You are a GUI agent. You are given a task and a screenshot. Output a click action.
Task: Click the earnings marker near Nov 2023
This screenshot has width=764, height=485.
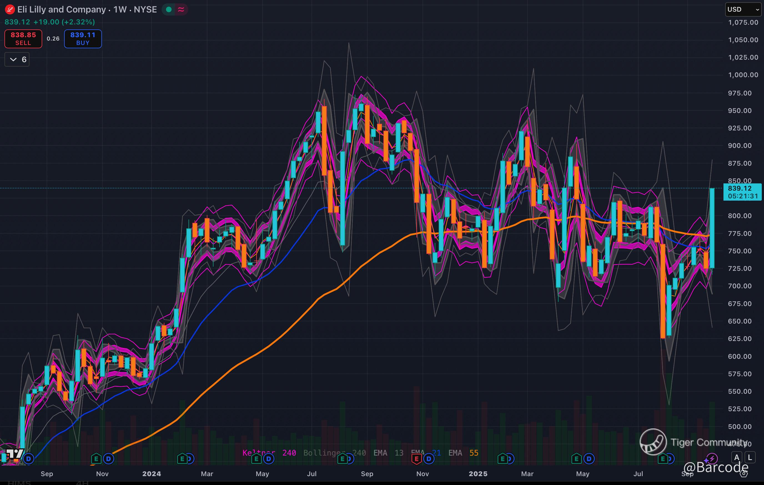point(96,458)
